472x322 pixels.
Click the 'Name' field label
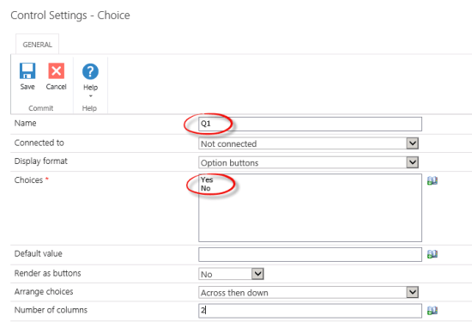25,123
